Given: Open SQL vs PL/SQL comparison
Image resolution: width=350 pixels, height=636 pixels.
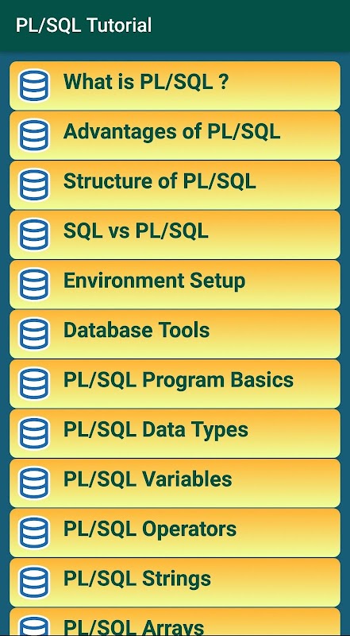Looking at the screenshot, I should tap(175, 235).
